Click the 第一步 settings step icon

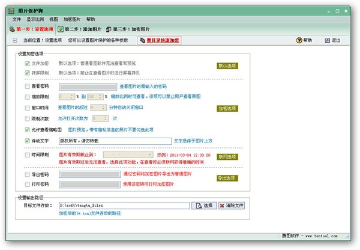[x=12, y=29]
